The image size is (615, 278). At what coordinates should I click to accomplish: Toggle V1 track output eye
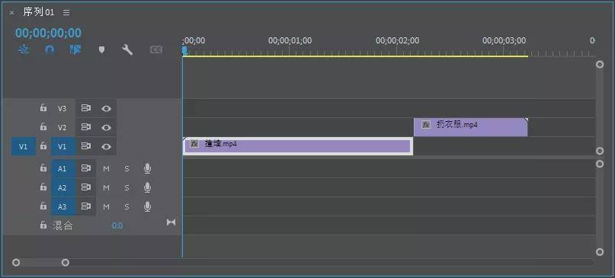point(106,147)
